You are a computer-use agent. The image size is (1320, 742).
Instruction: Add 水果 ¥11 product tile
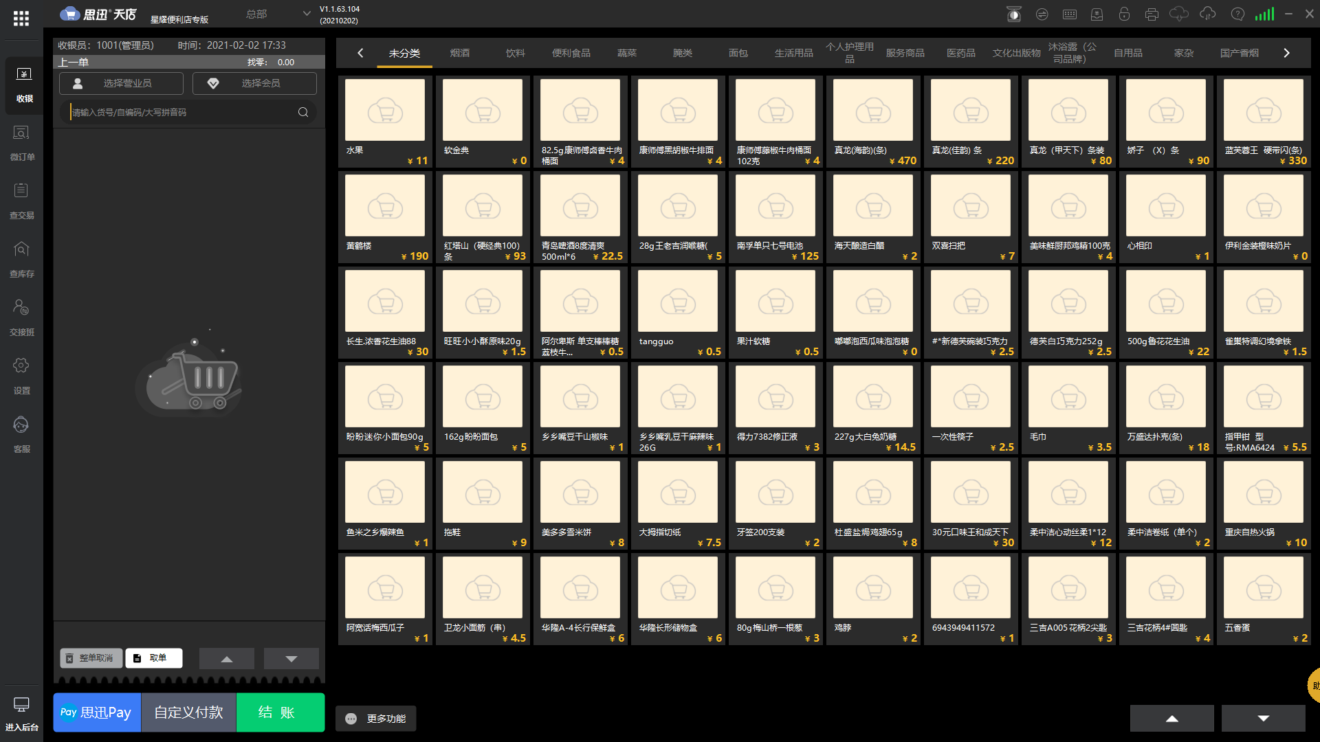pyautogui.click(x=385, y=122)
